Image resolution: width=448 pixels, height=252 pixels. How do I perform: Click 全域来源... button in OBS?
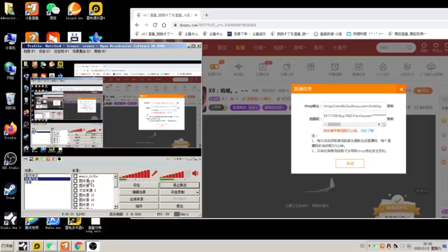pyautogui.click(x=139, y=199)
